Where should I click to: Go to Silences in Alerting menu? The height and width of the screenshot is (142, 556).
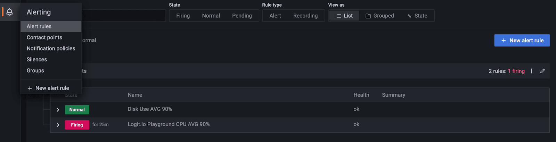(37, 60)
